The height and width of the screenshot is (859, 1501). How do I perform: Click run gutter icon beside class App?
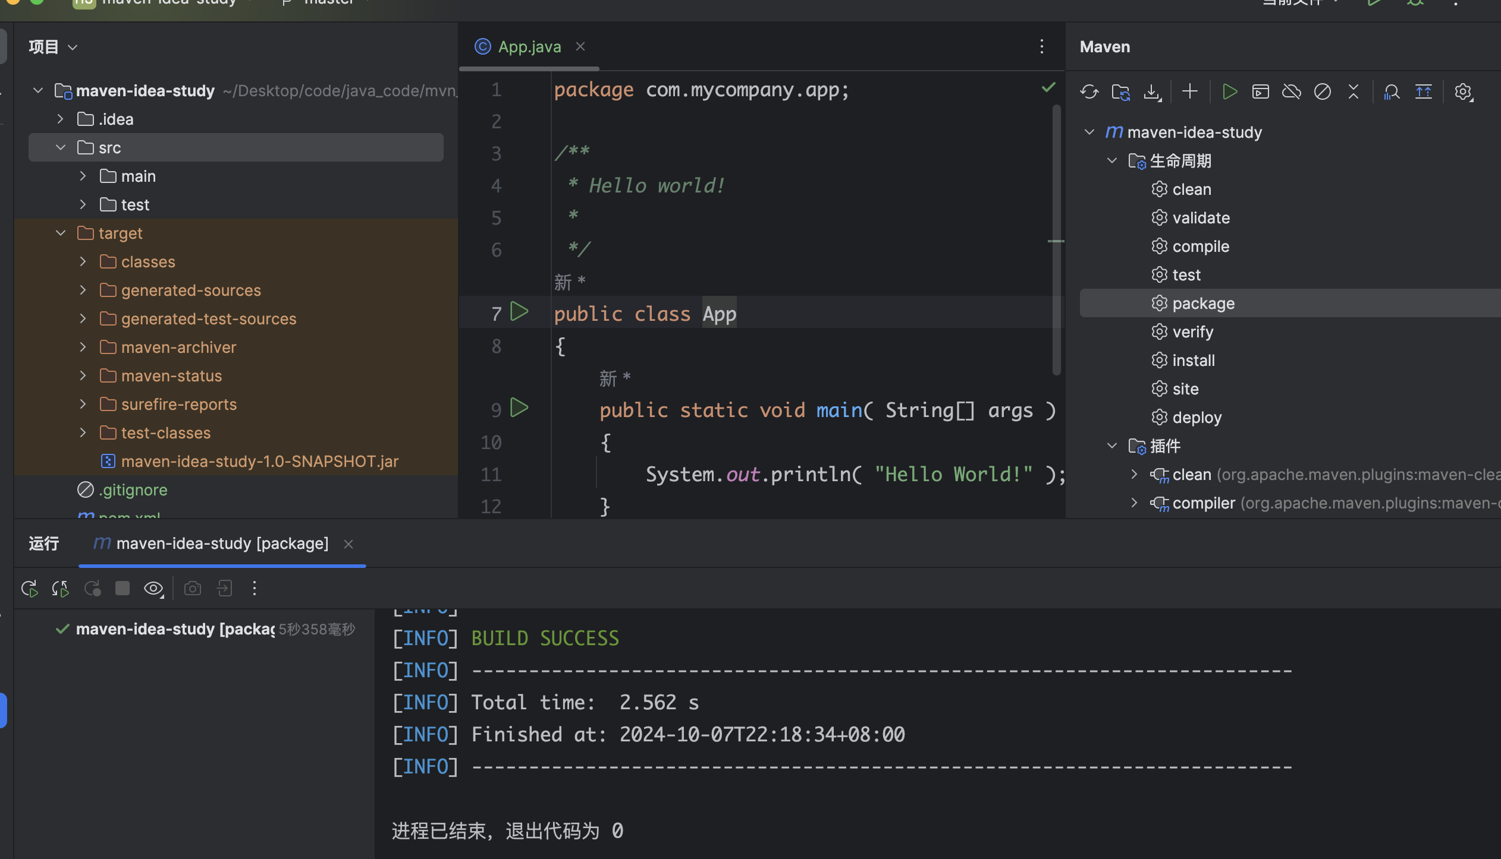[519, 312]
